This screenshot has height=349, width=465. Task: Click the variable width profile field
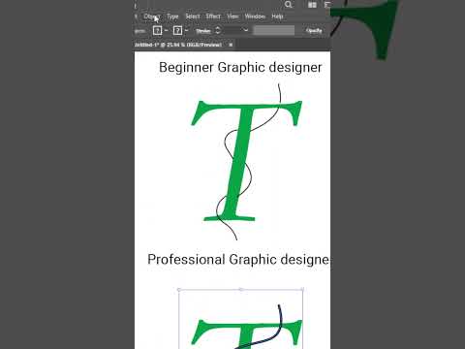[x=274, y=30]
